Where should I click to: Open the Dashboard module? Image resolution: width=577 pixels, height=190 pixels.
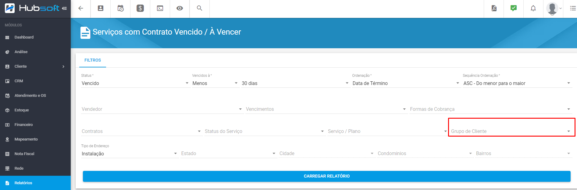pos(35,37)
